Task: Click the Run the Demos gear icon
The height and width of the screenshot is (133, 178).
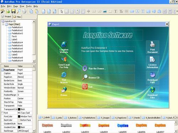Action: pyautogui.click(x=85, y=68)
